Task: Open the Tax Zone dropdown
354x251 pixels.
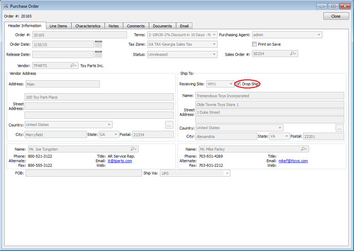Action: click(214, 45)
